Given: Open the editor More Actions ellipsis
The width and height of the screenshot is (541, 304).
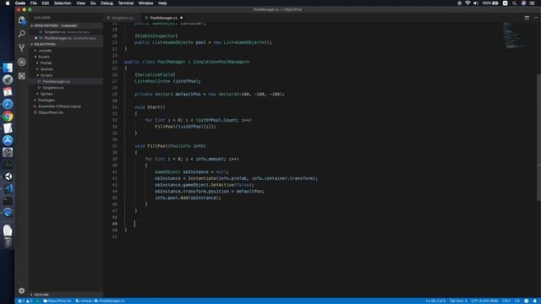Looking at the screenshot, I should pyautogui.click(x=536, y=18).
